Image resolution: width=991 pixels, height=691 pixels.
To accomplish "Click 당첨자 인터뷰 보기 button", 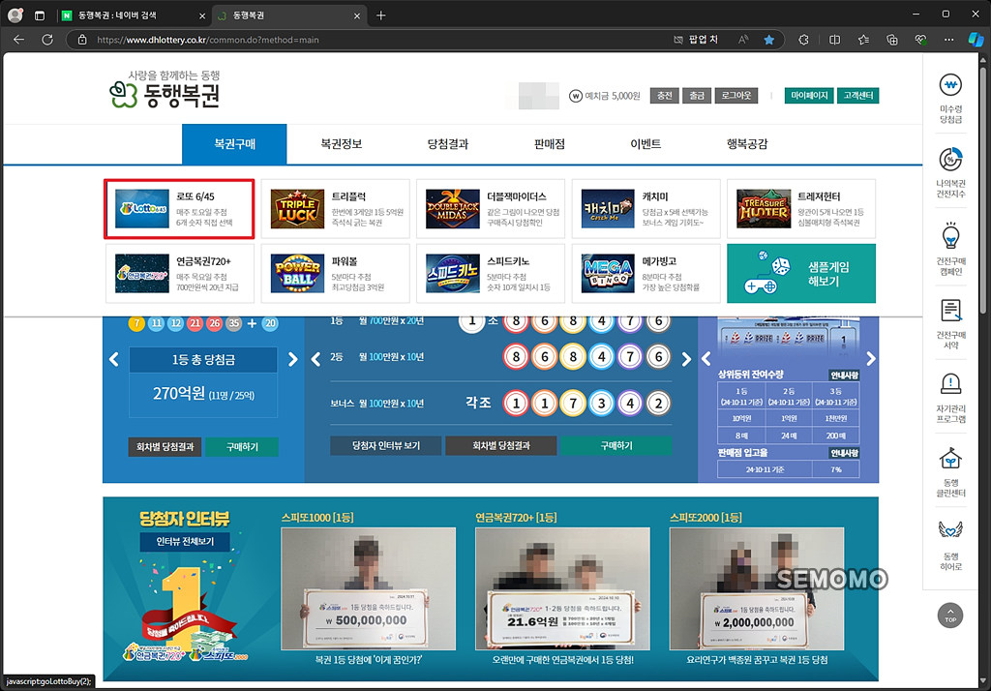I will tap(385, 446).
